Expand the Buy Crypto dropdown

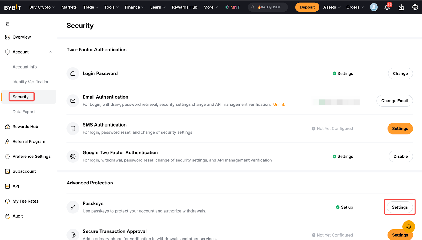[42, 7]
